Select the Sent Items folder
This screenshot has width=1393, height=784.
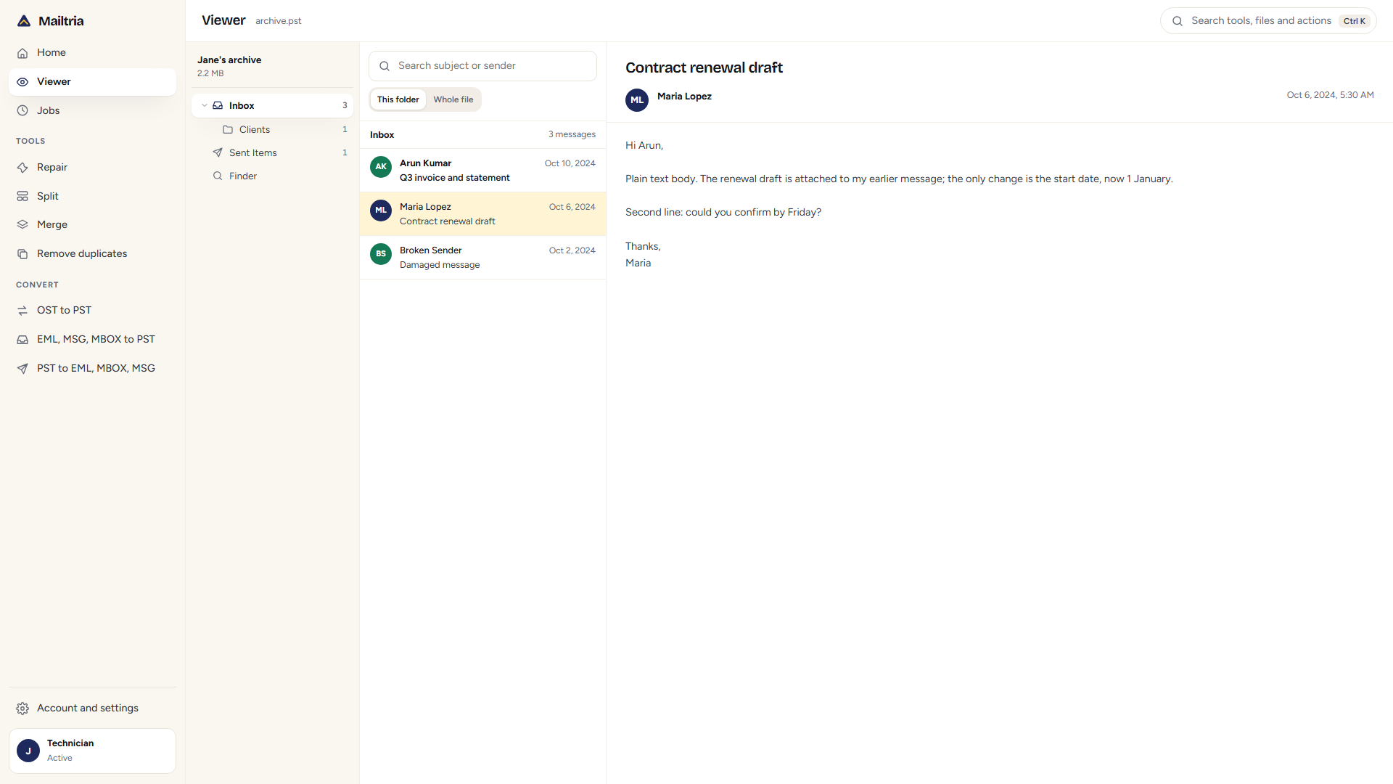pyautogui.click(x=272, y=153)
